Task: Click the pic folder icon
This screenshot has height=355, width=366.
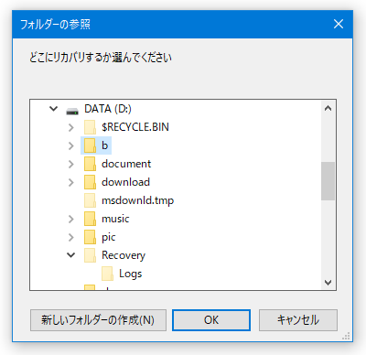Action: point(90,237)
